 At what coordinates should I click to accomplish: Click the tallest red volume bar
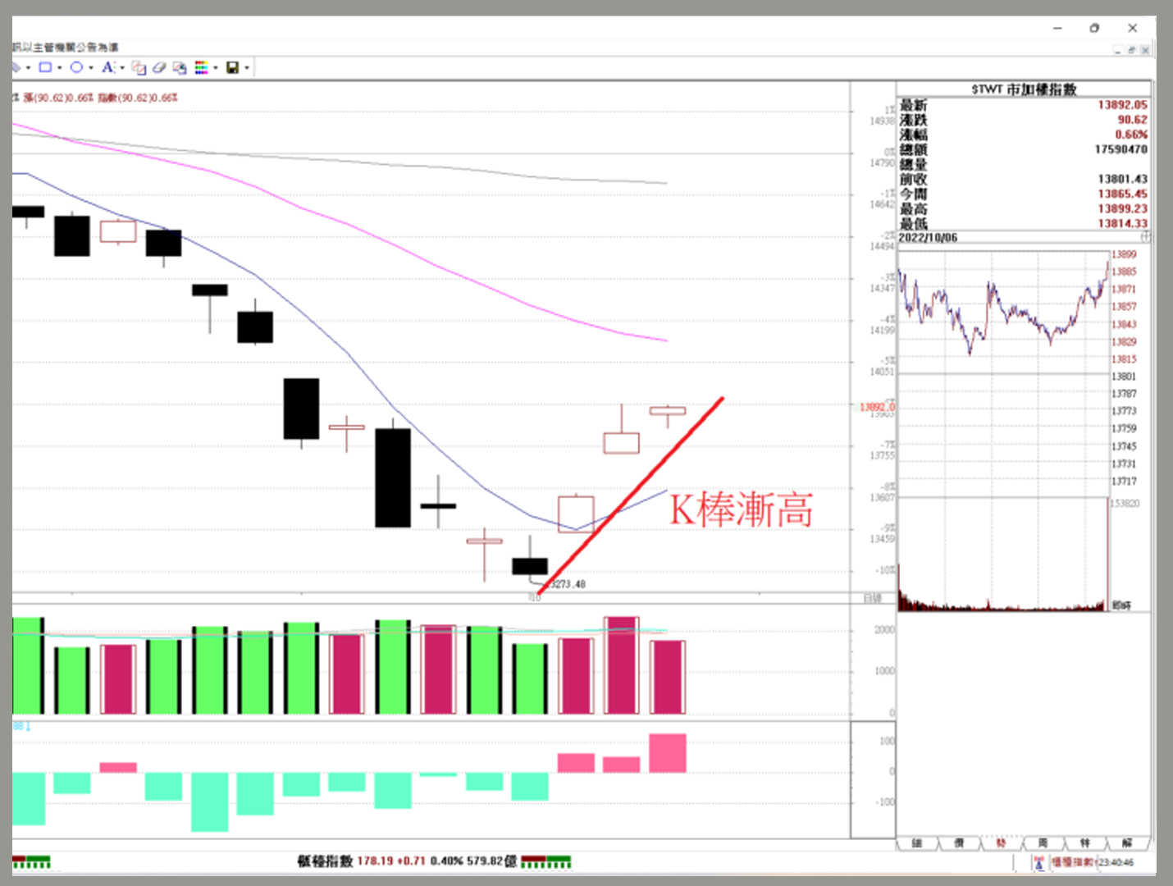click(621, 665)
